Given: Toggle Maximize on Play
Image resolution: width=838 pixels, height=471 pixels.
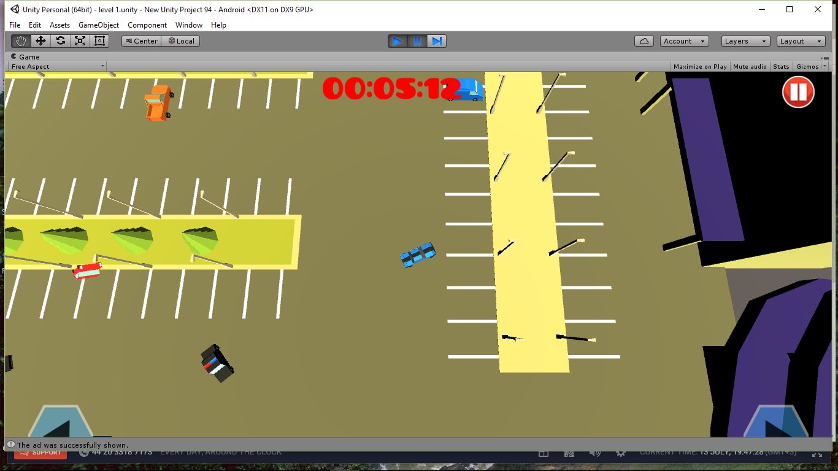Looking at the screenshot, I should click(699, 66).
